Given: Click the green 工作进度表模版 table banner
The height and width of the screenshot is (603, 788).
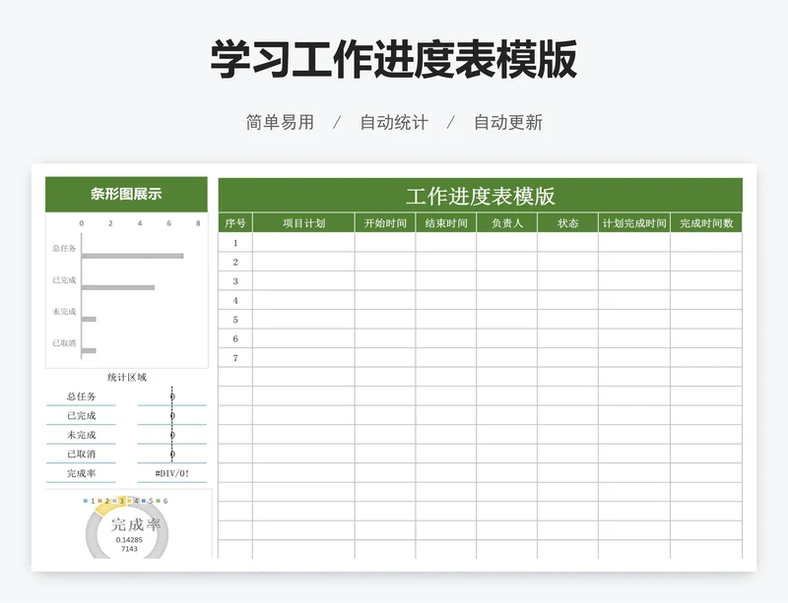Looking at the screenshot, I should pos(480,196).
